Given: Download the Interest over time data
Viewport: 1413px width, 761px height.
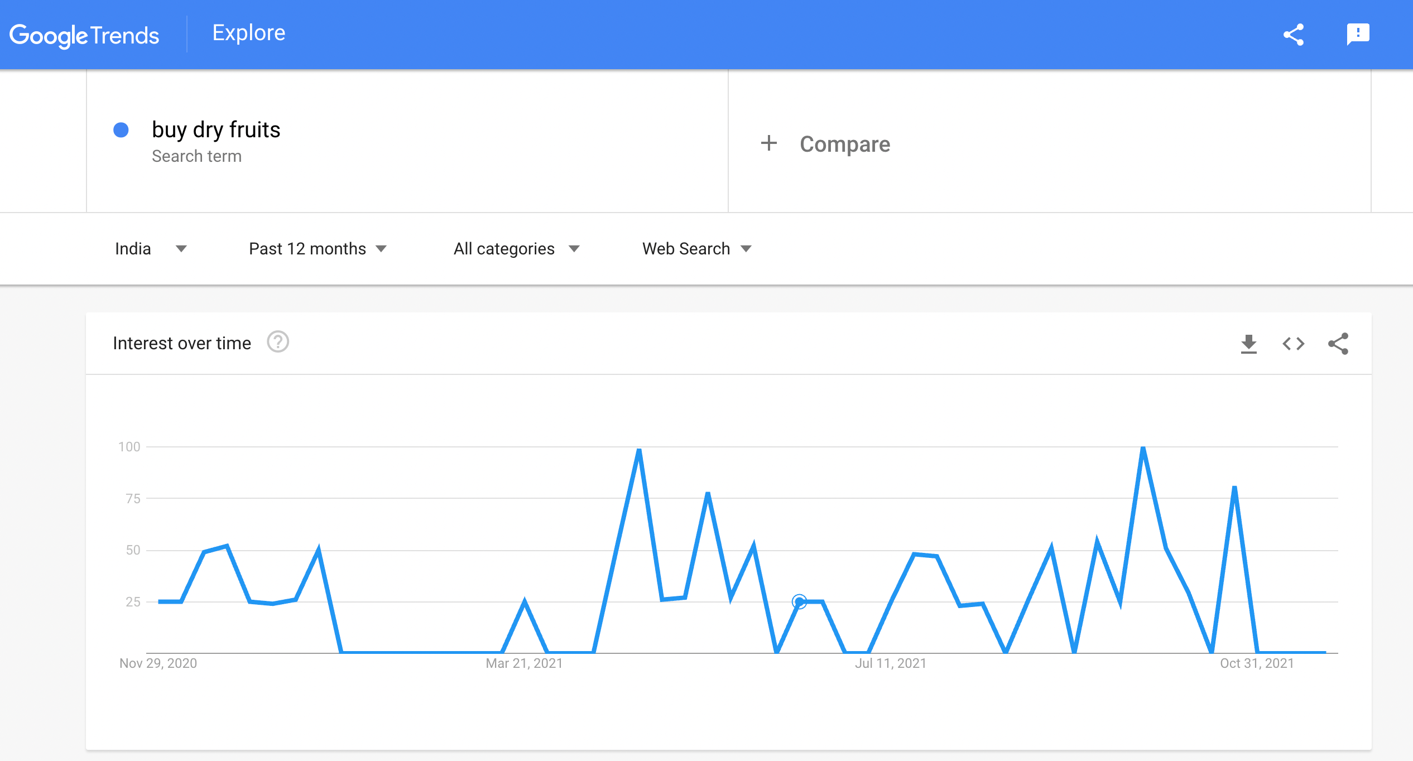Looking at the screenshot, I should (1248, 344).
